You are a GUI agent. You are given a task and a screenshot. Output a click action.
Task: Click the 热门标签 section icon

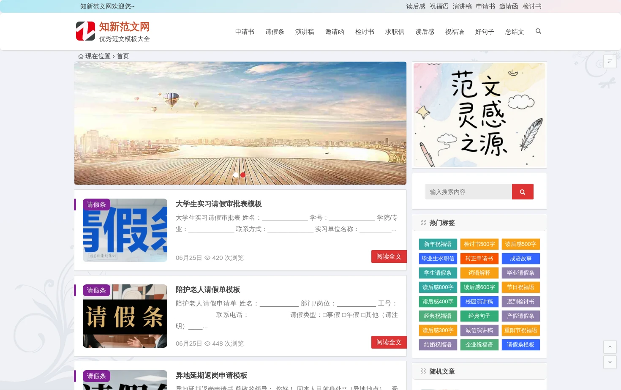tap(423, 223)
